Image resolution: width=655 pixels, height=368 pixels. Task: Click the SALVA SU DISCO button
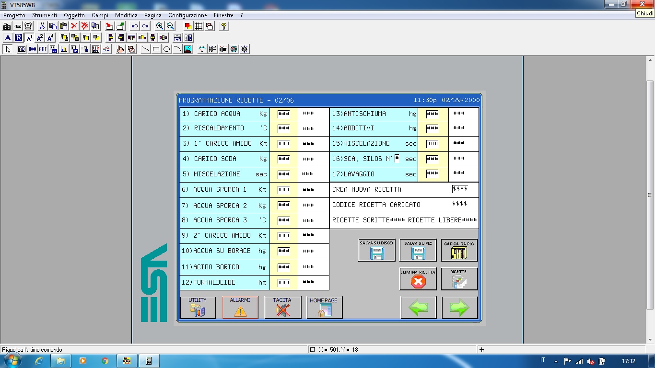(376, 250)
